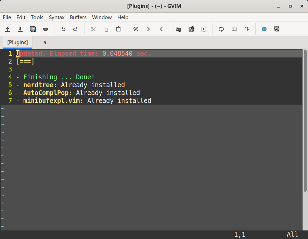Click the nerdtree plugin line
The height and width of the screenshot is (239, 308).
(70, 85)
